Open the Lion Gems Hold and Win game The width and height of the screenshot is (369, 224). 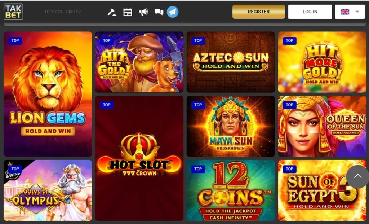tap(48, 94)
